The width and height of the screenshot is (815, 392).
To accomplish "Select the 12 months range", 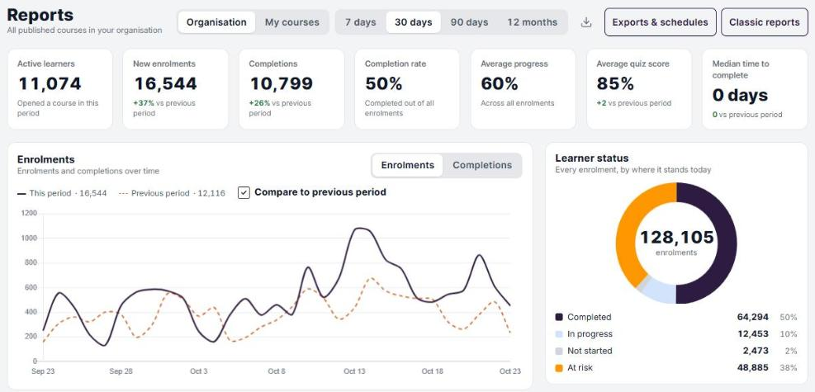I will pyautogui.click(x=533, y=22).
